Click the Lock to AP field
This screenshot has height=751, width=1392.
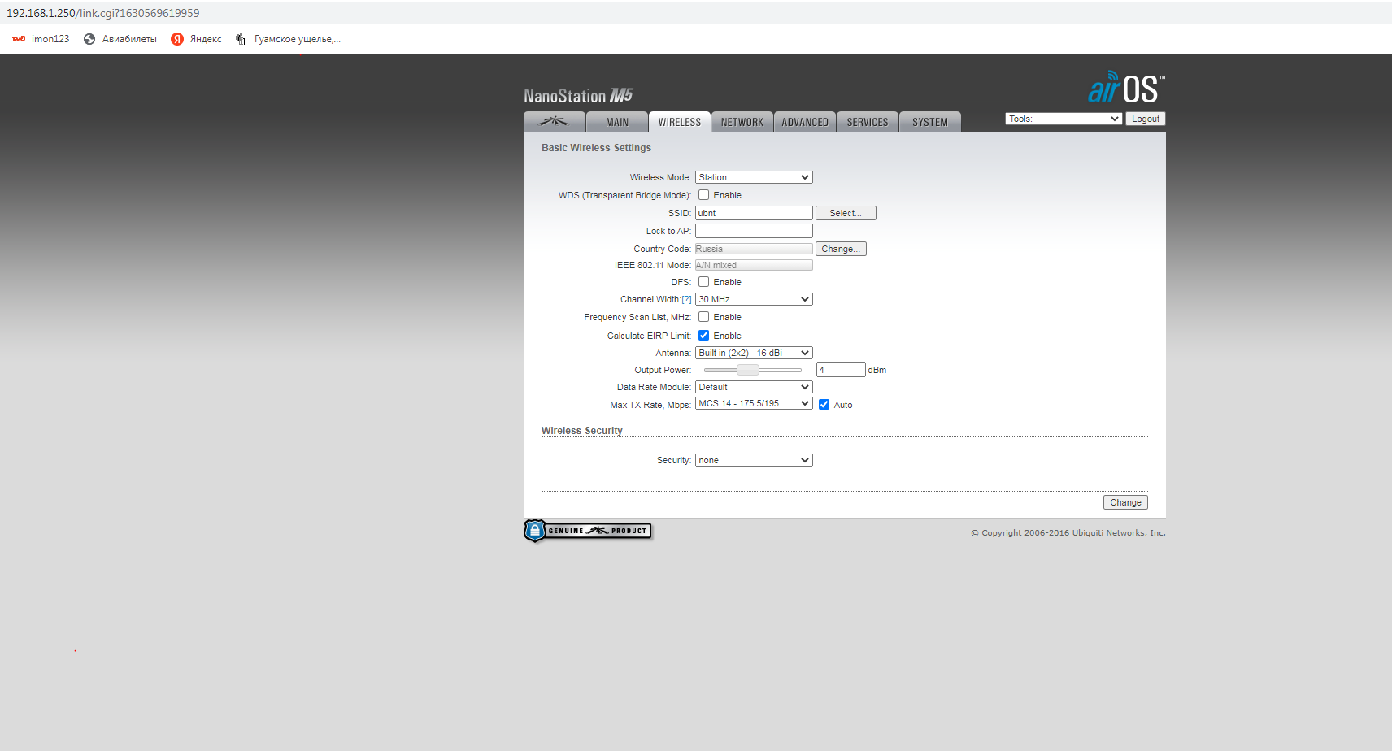754,231
